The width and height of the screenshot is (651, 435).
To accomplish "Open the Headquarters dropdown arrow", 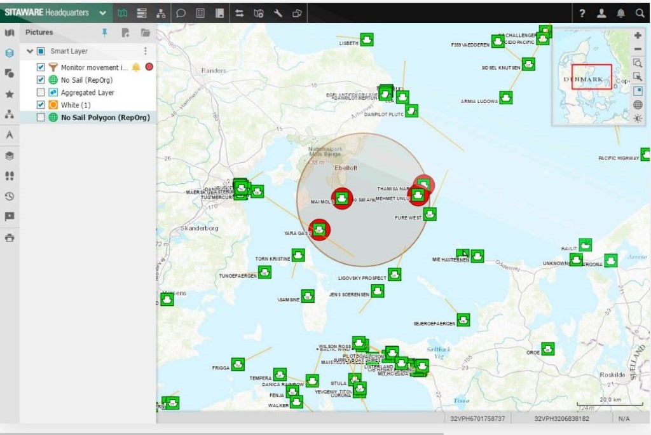I will tap(102, 12).
